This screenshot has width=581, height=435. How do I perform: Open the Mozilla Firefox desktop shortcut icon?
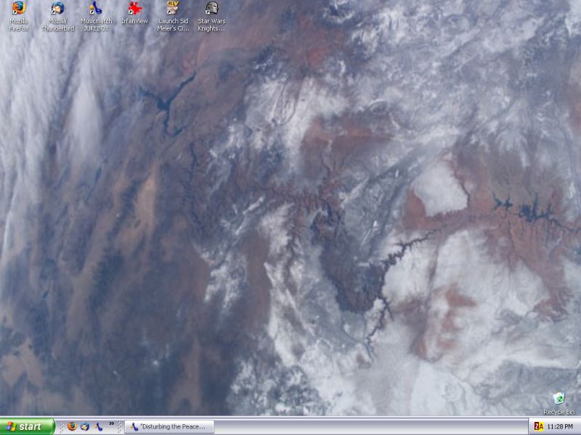click(19, 8)
